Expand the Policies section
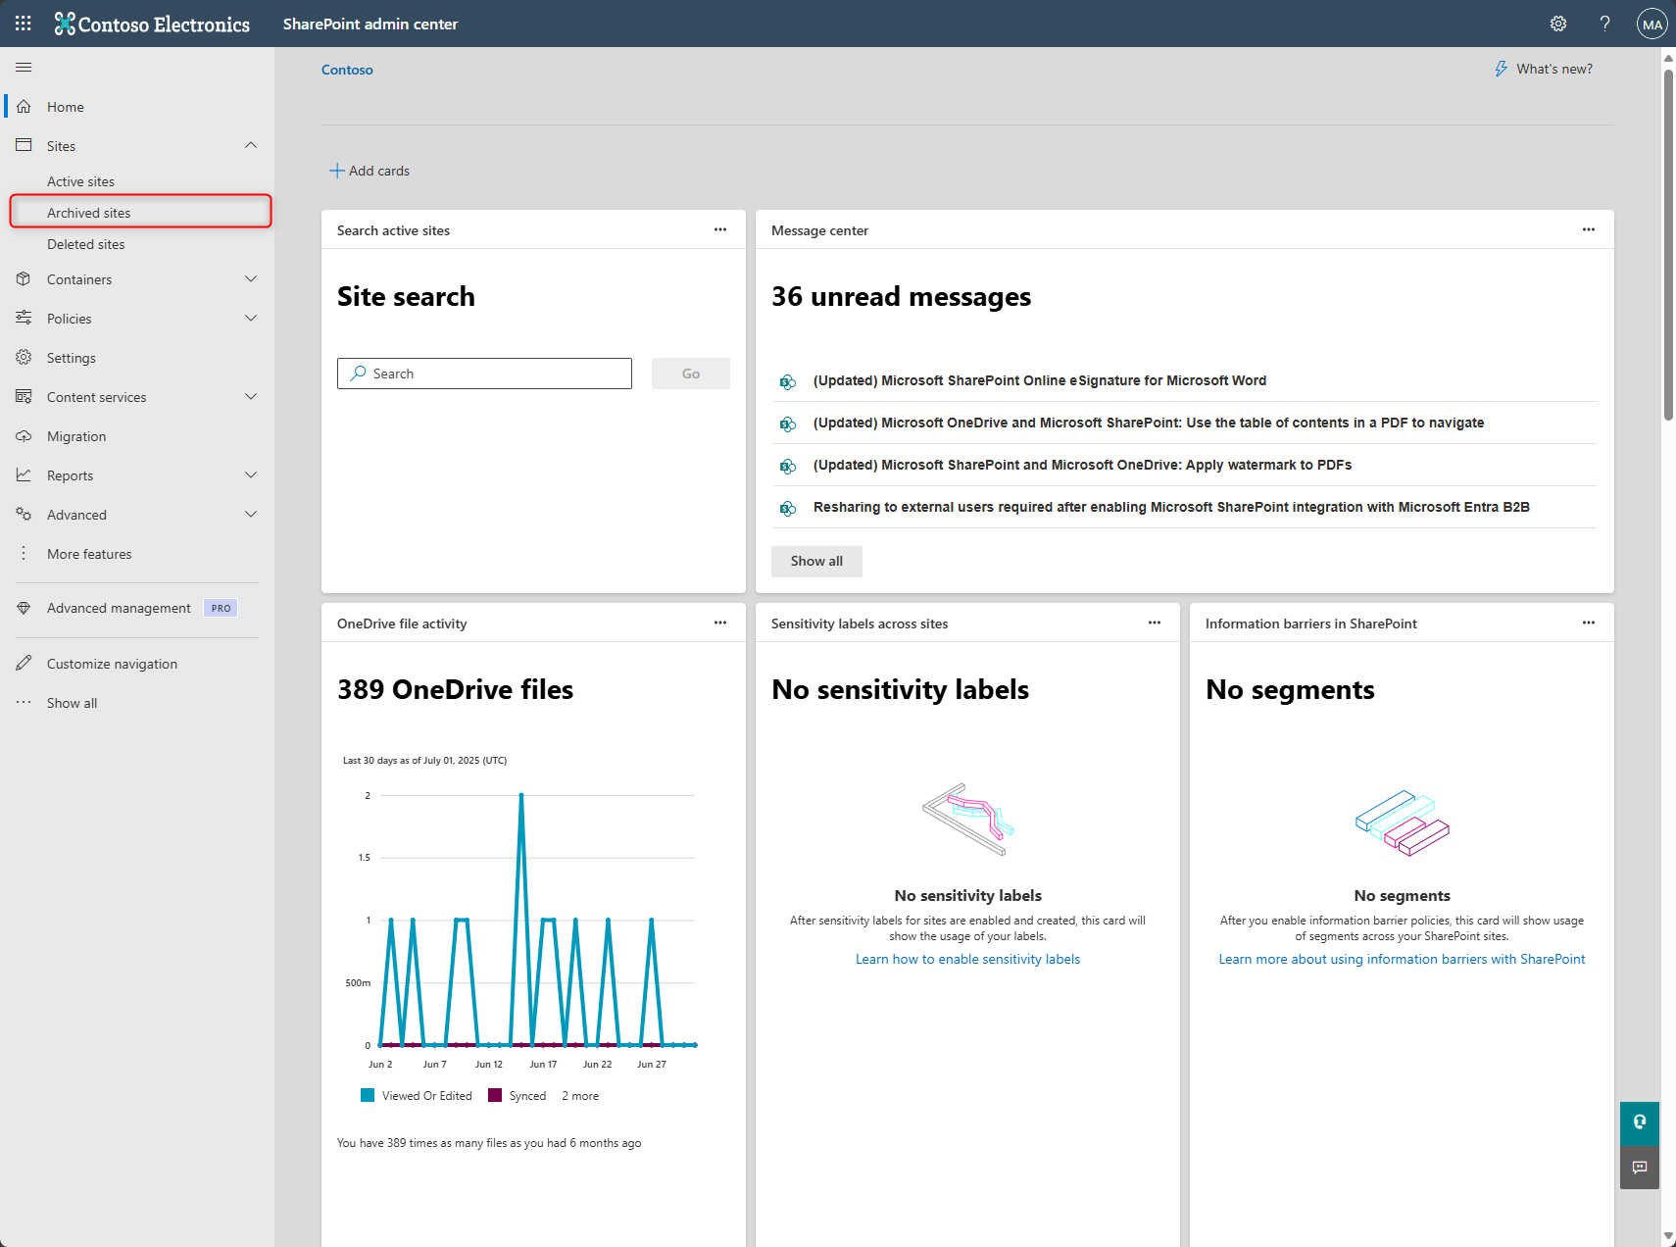The width and height of the screenshot is (1676, 1247). 251,318
